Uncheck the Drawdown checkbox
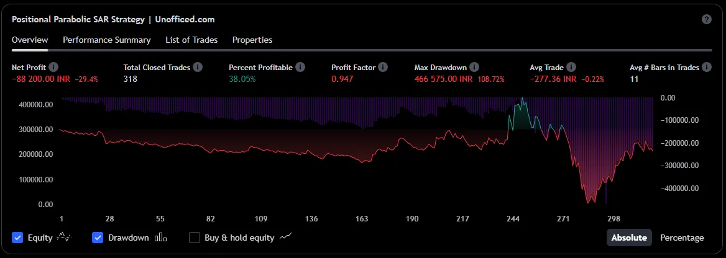This screenshot has width=726, height=258. coord(98,238)
